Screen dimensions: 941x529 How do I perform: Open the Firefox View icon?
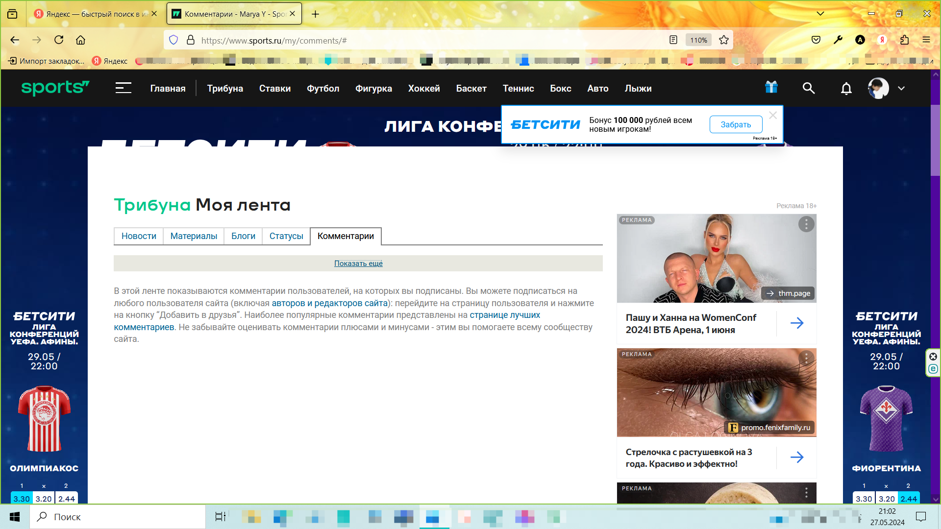[12, 14]
